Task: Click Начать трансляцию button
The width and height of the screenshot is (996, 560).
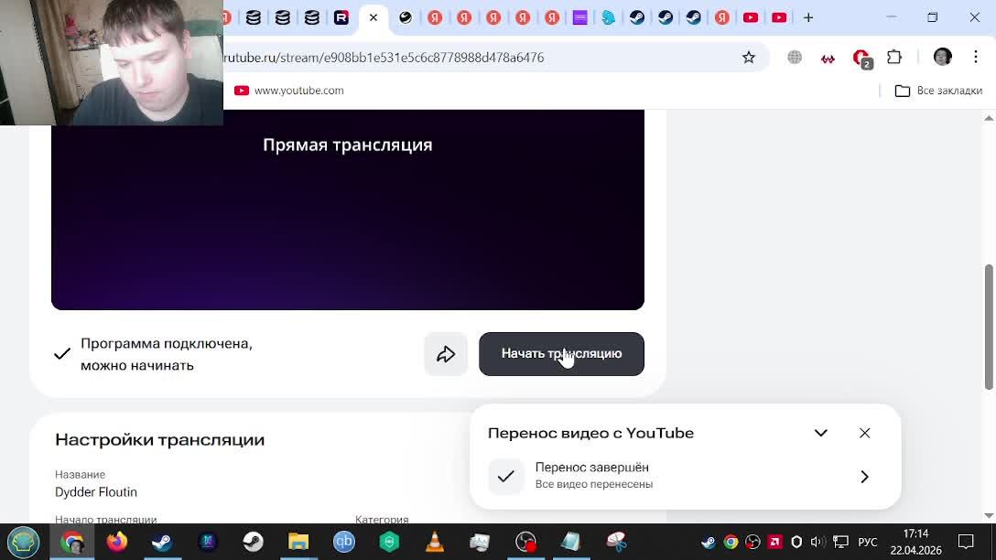Action: pos(561,353)
